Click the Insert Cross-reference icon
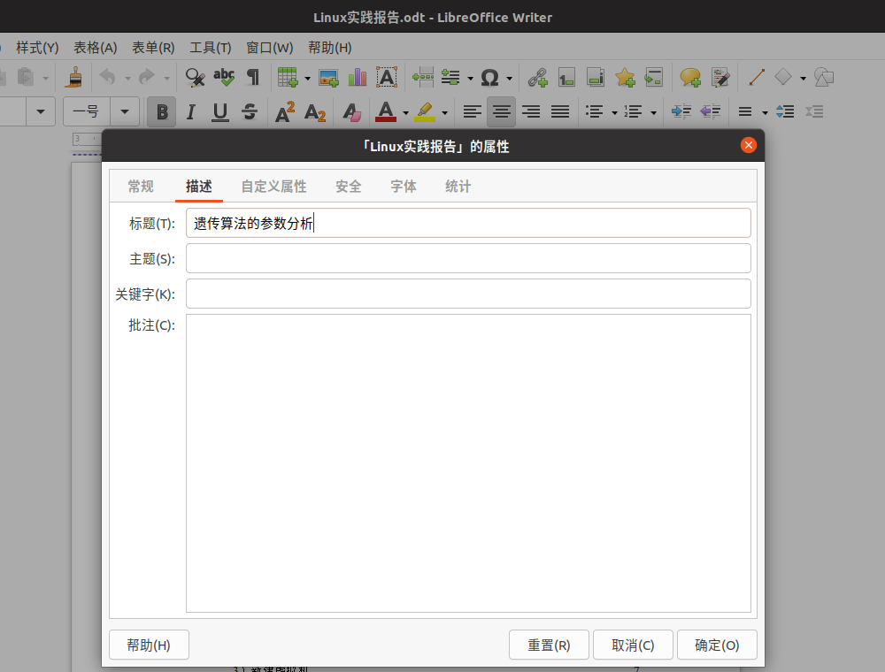 [x=654, y=78]
